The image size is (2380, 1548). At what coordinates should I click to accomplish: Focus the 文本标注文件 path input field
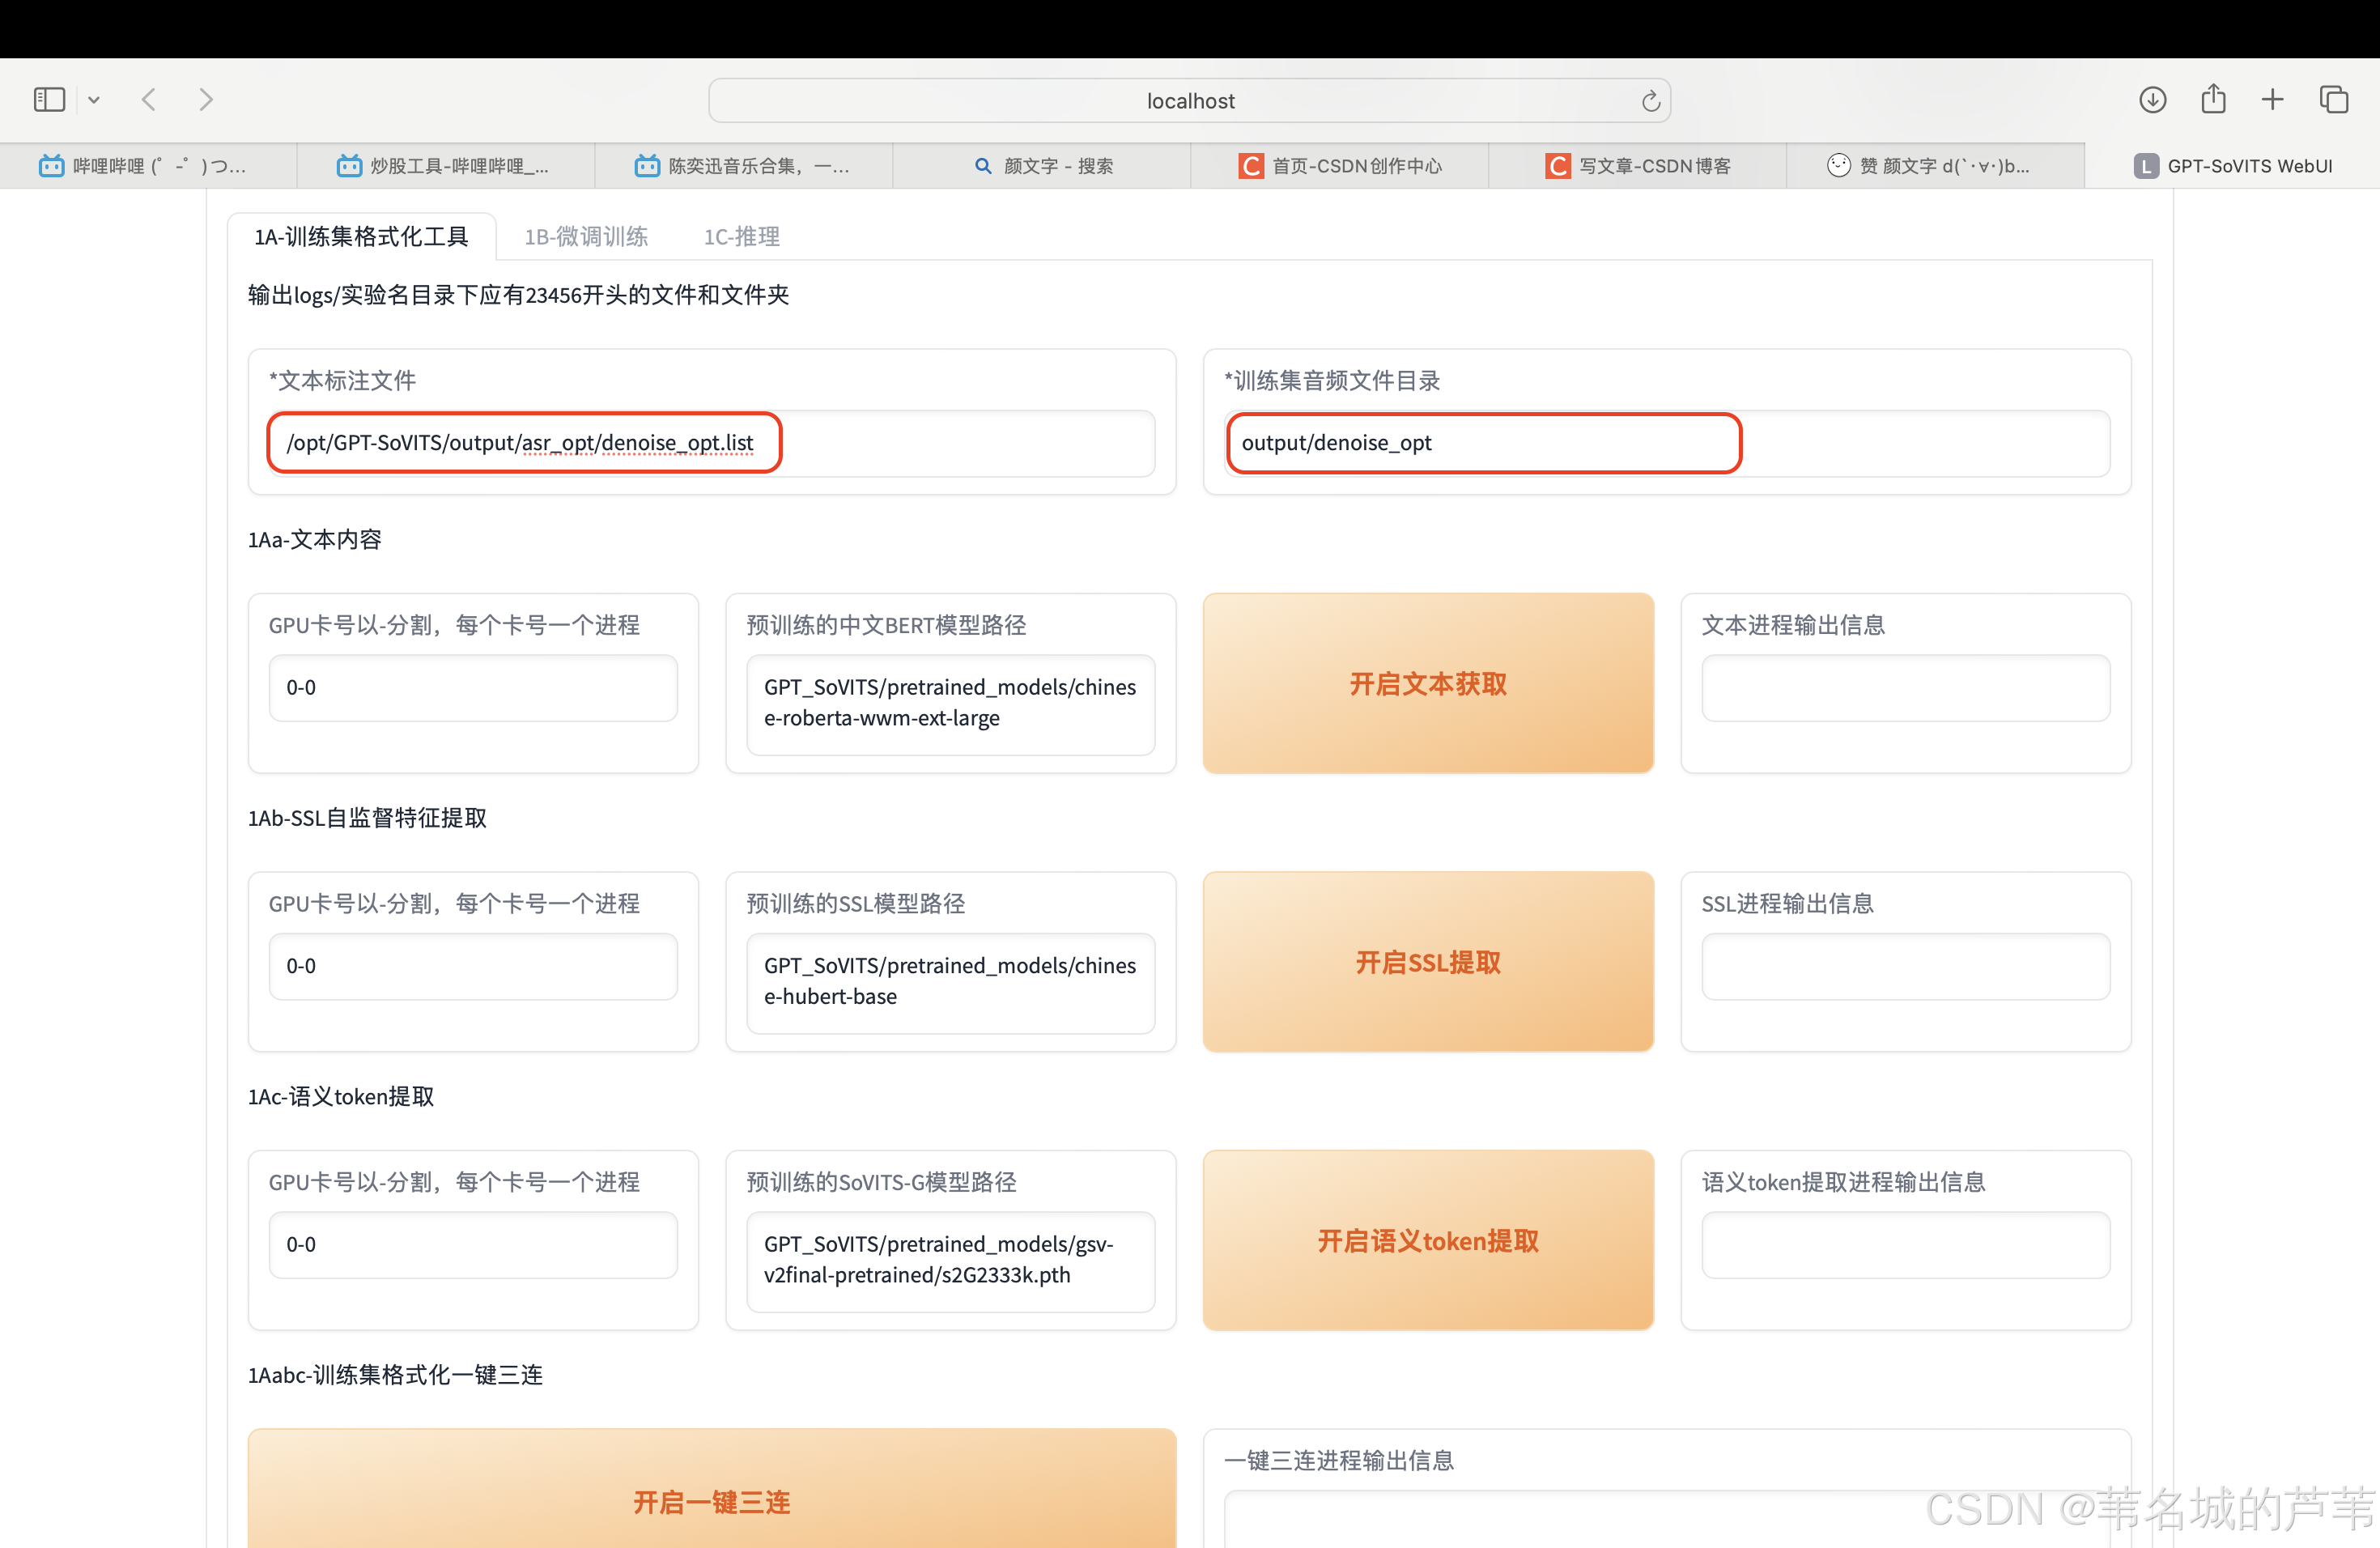711,443
